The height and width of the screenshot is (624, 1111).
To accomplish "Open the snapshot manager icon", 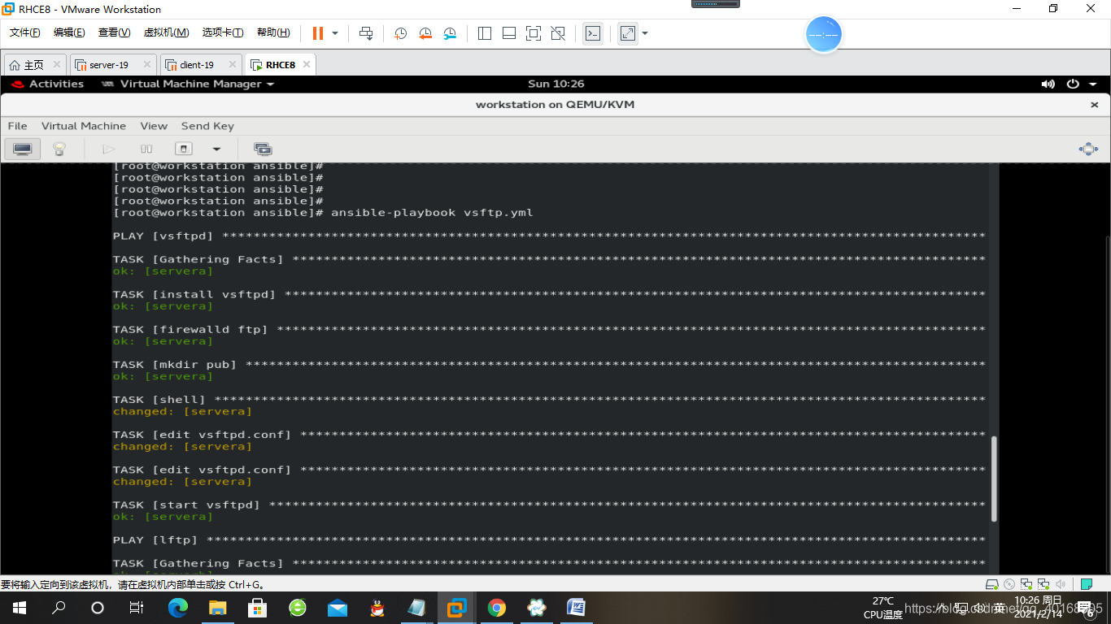I will coord(450,33).
